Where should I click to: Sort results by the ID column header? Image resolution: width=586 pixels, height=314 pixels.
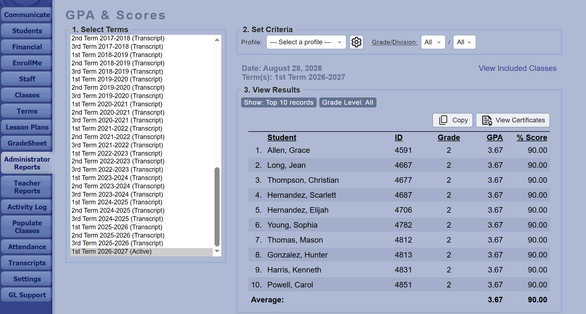click(399, 138)
